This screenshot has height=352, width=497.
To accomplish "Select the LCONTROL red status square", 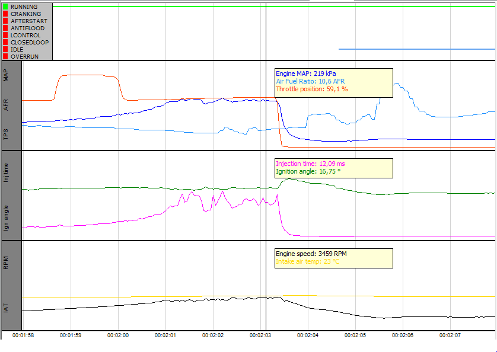I will [5, 35].
